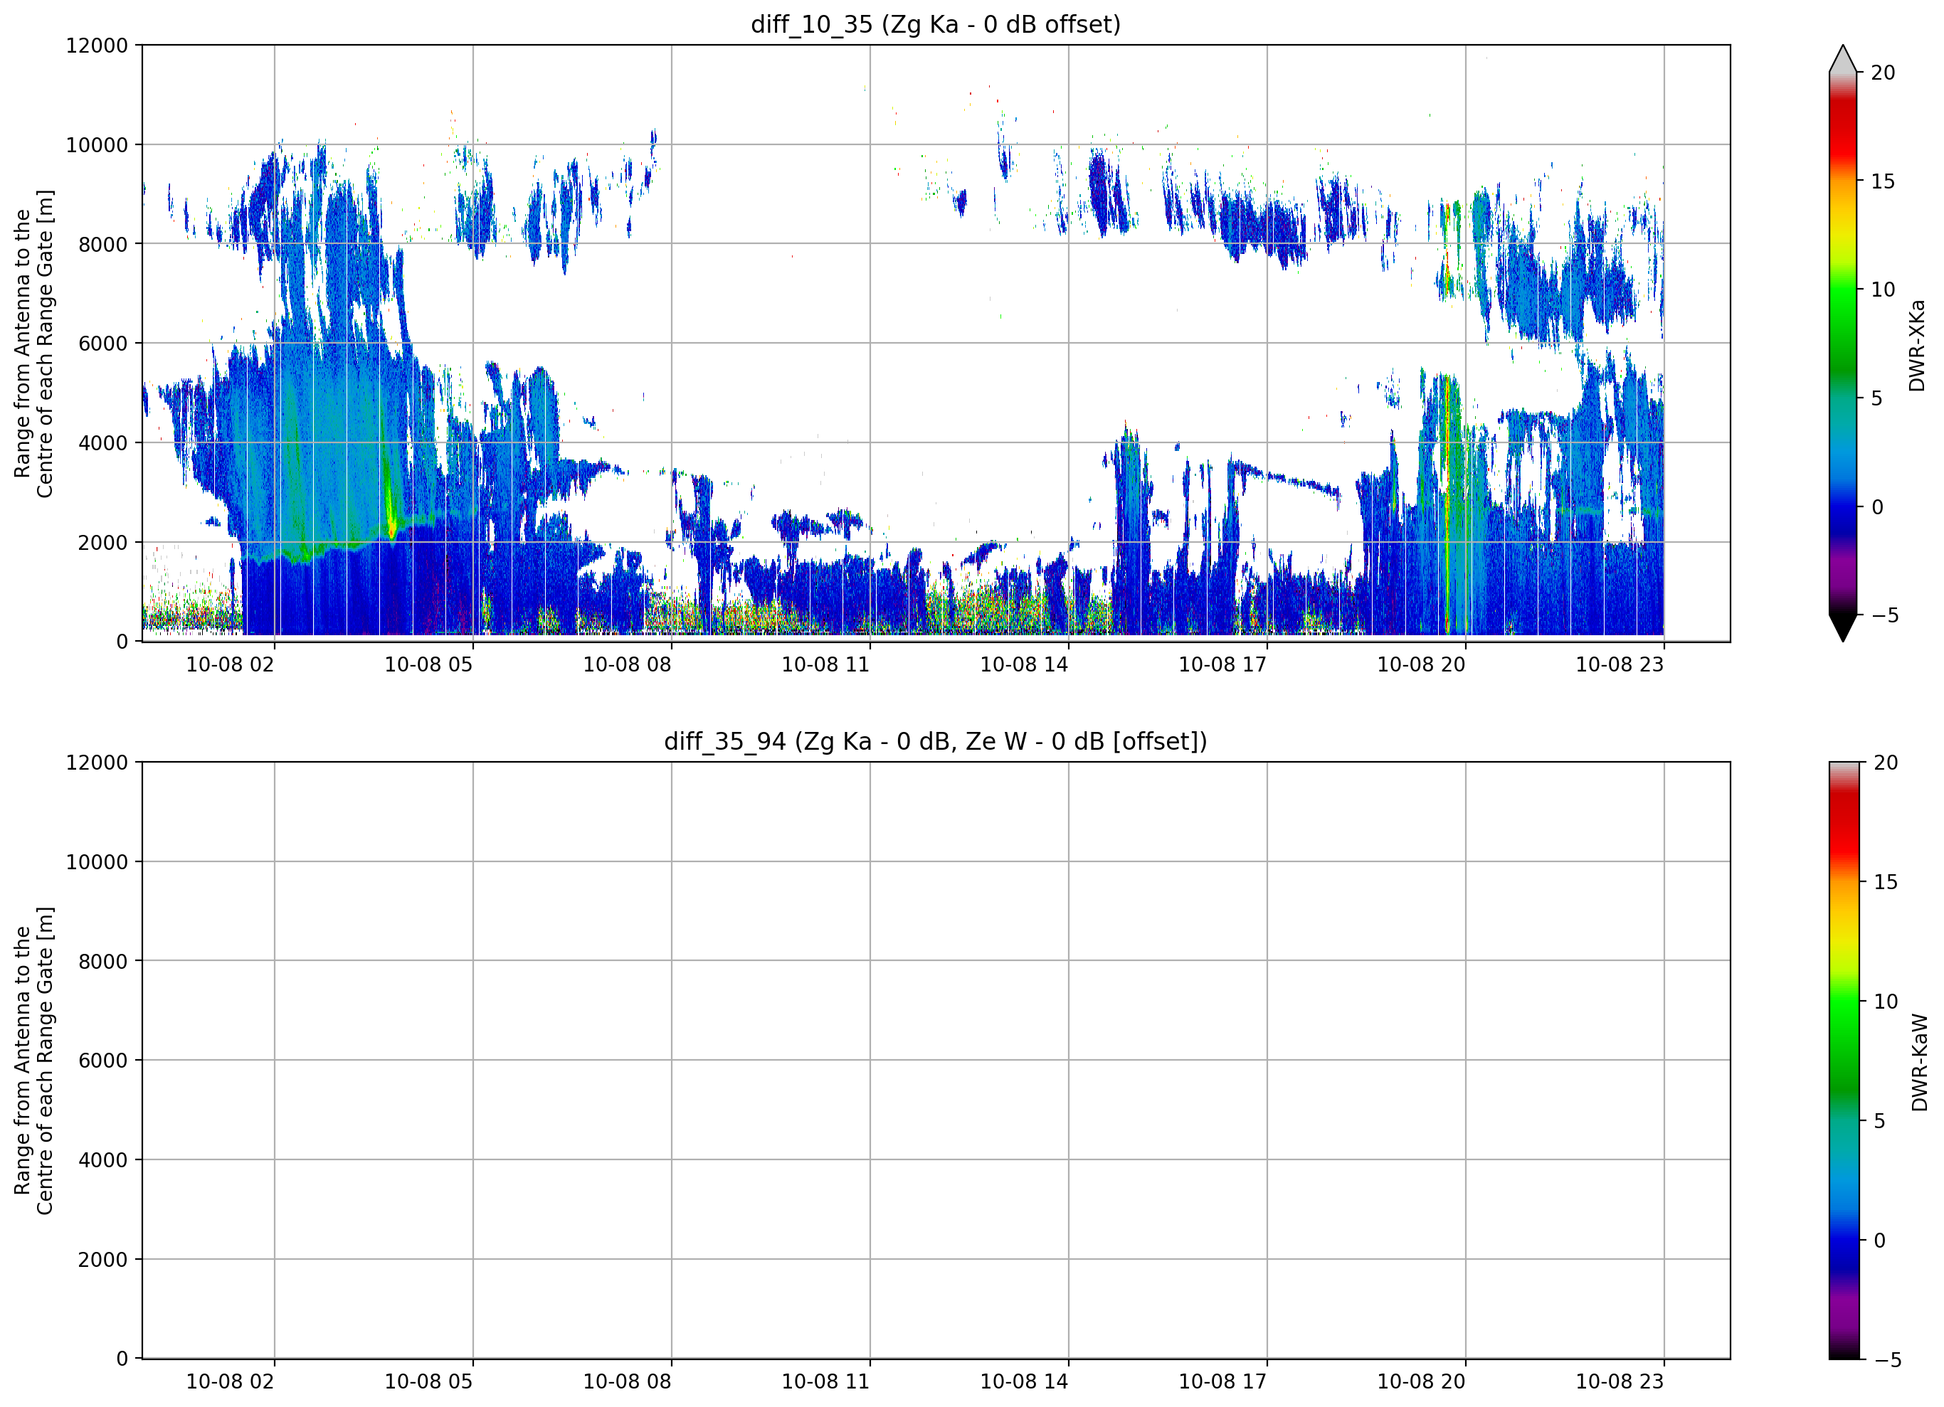Click the 10000 y-tick of the top plot
Viewport: 1944px width, 1407px height.
point(97,145)
